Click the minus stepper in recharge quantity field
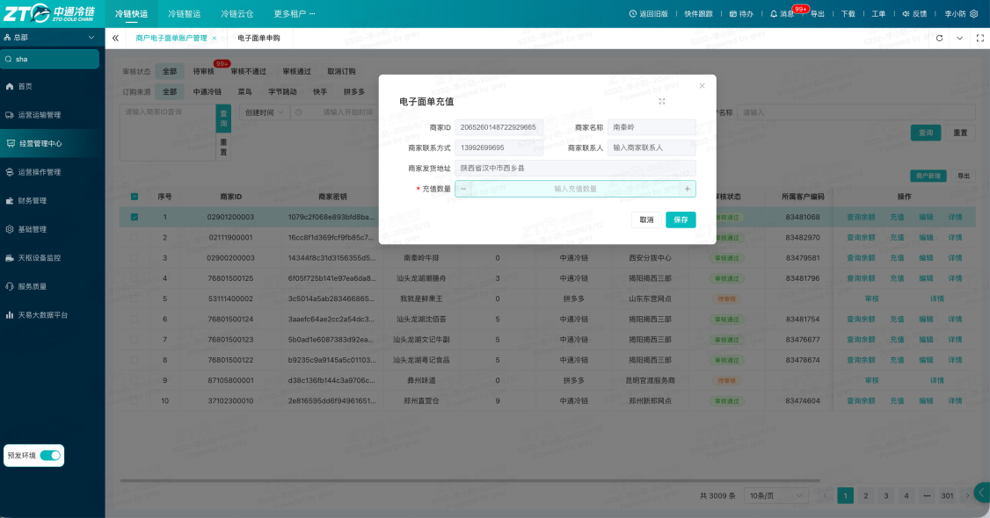Viewport: 990px width, 518px height. (x=463, y=189)
